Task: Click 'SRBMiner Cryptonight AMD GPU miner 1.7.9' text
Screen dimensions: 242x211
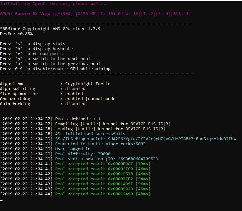Action: pyautogui.click(x=50, y=29)
